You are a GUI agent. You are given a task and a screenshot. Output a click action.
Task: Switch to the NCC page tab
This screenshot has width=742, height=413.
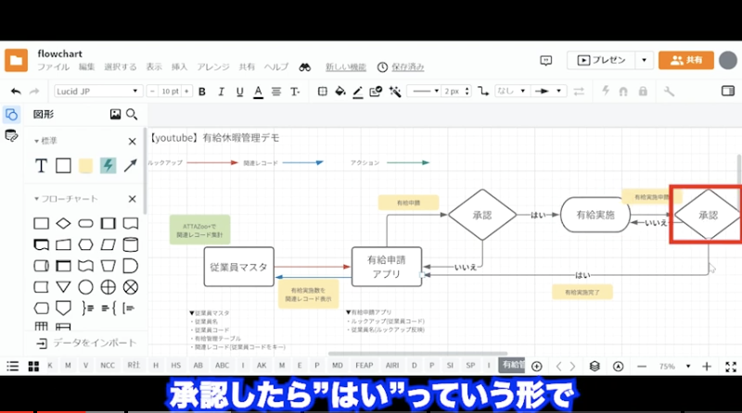[108, 366]
